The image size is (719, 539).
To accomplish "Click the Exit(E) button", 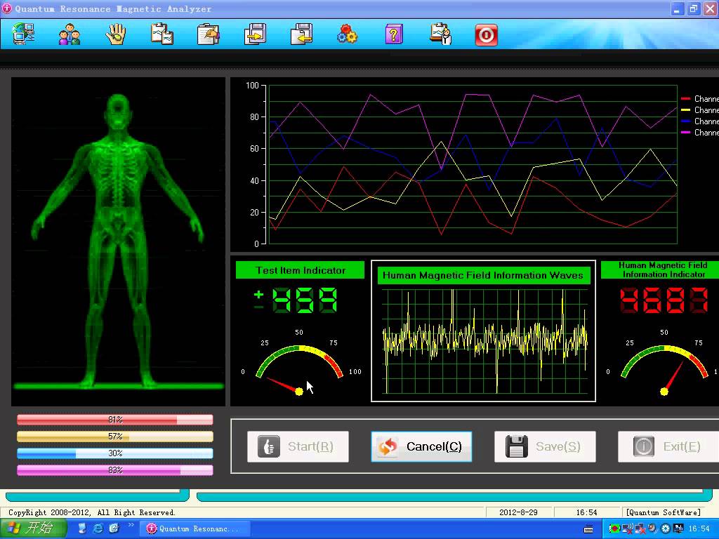I will click(x=668, y=446).
